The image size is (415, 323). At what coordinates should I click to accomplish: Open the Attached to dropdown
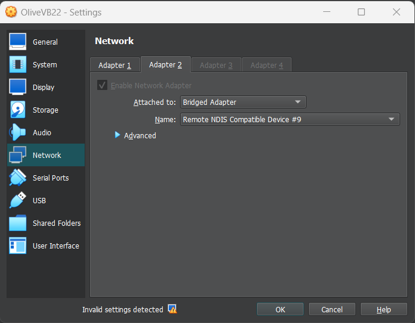tap(243, 103)
